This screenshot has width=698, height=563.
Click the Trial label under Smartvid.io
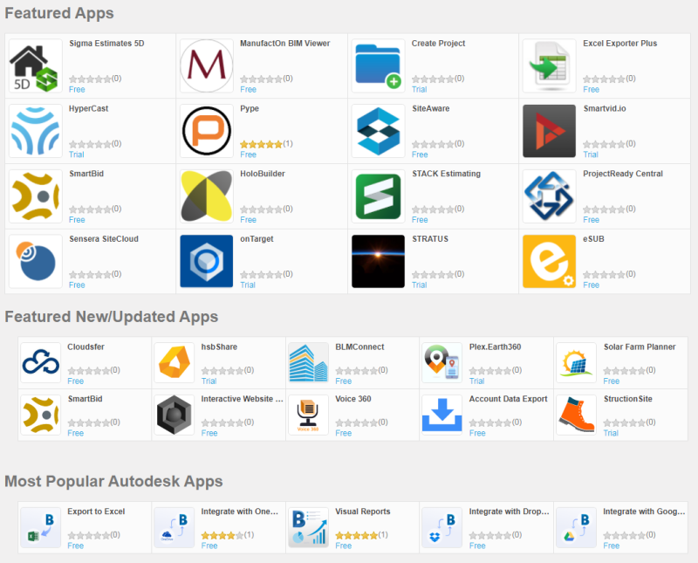click(x=591, y=154)
